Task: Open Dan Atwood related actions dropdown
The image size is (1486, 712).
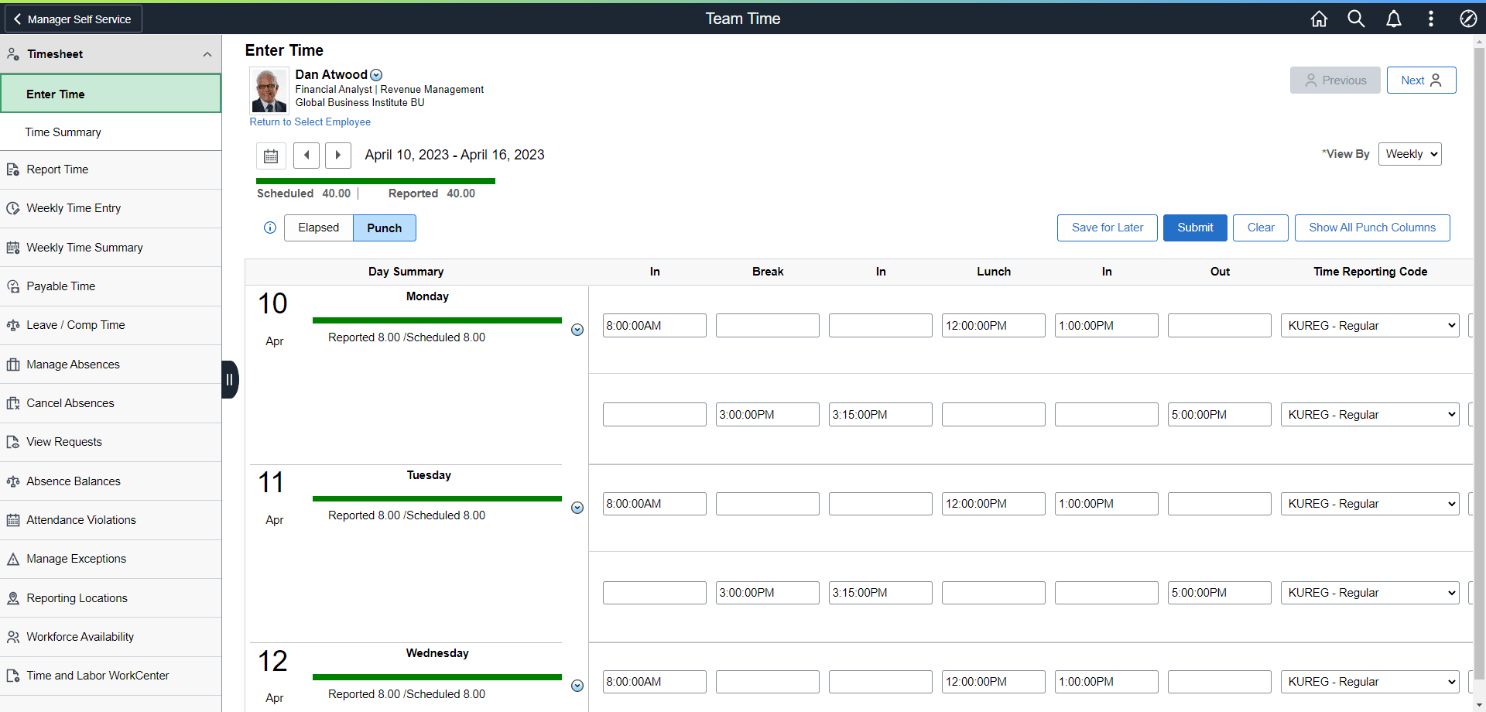Action: point(376,75)
